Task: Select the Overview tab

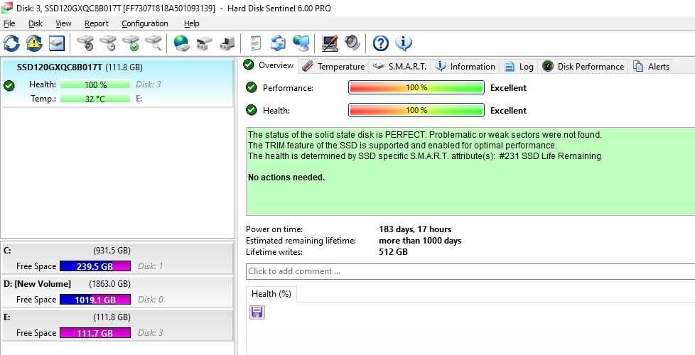Action: (269, 65)
